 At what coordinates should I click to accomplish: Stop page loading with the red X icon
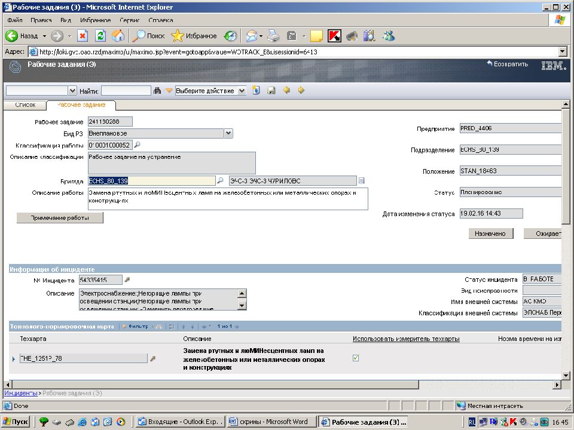click(x=83, y=36)
